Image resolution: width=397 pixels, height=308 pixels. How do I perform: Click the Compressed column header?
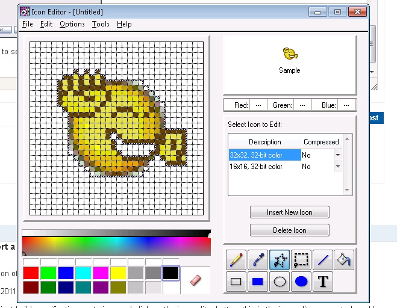pyautogui.click(x=321, y=142)
